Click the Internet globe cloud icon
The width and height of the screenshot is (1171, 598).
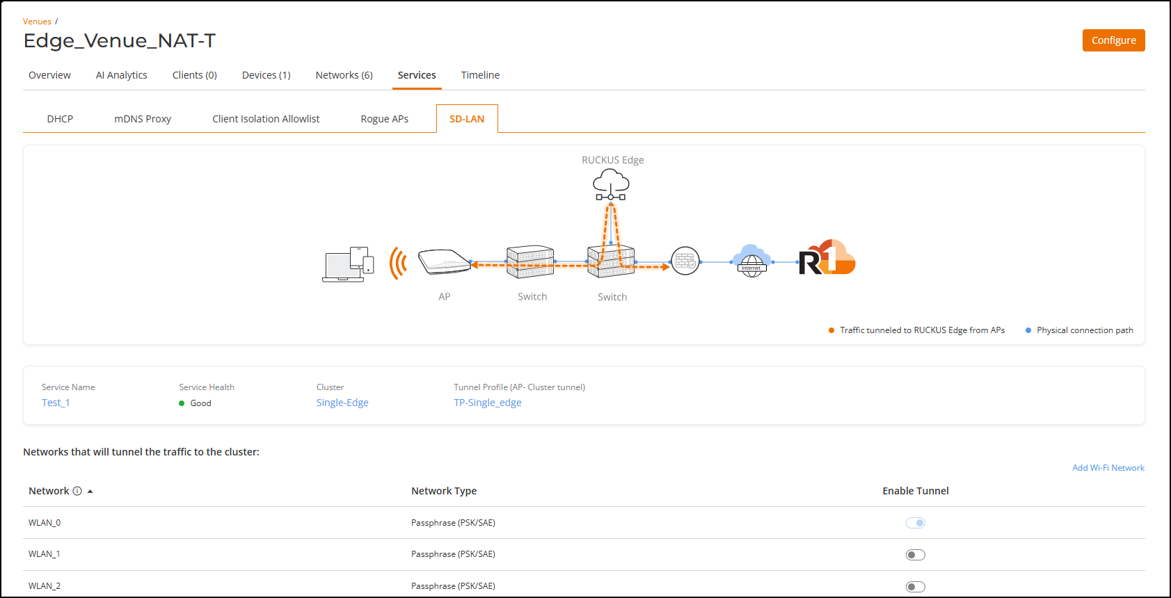click(x=751, y=261)
